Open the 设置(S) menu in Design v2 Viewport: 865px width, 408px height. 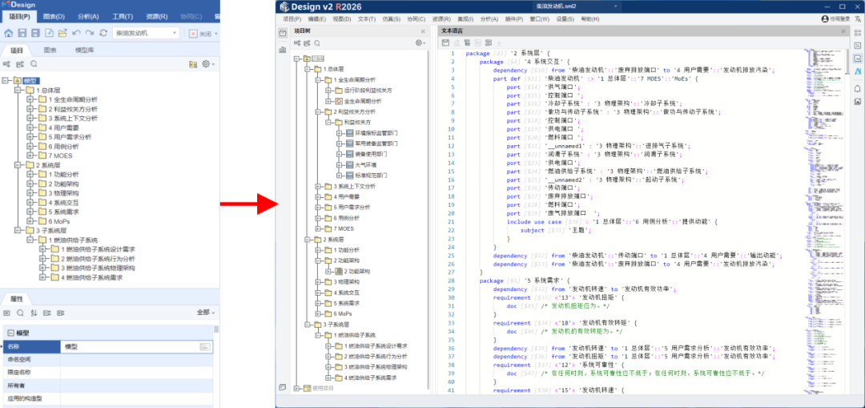coord(565,19)
